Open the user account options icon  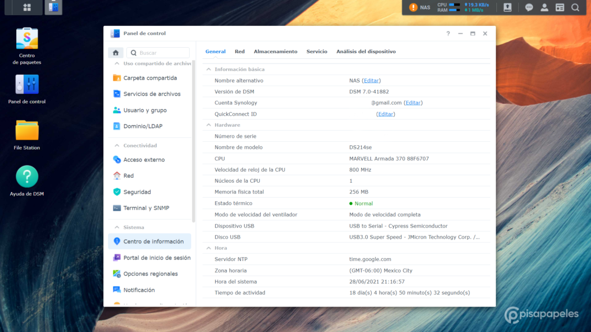544,7
